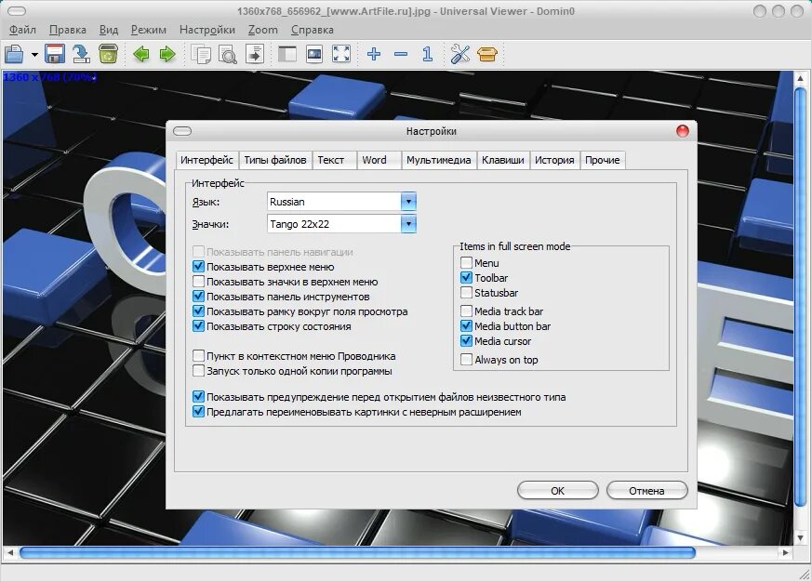Click the go-to page arrow icon
Viewport: 812px width, 582px height.
(x=254, y=54)
